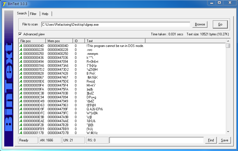This screenshot has height=151, width=238.
Task: Sort by the ID column header
Action: [x=79, y=41]
